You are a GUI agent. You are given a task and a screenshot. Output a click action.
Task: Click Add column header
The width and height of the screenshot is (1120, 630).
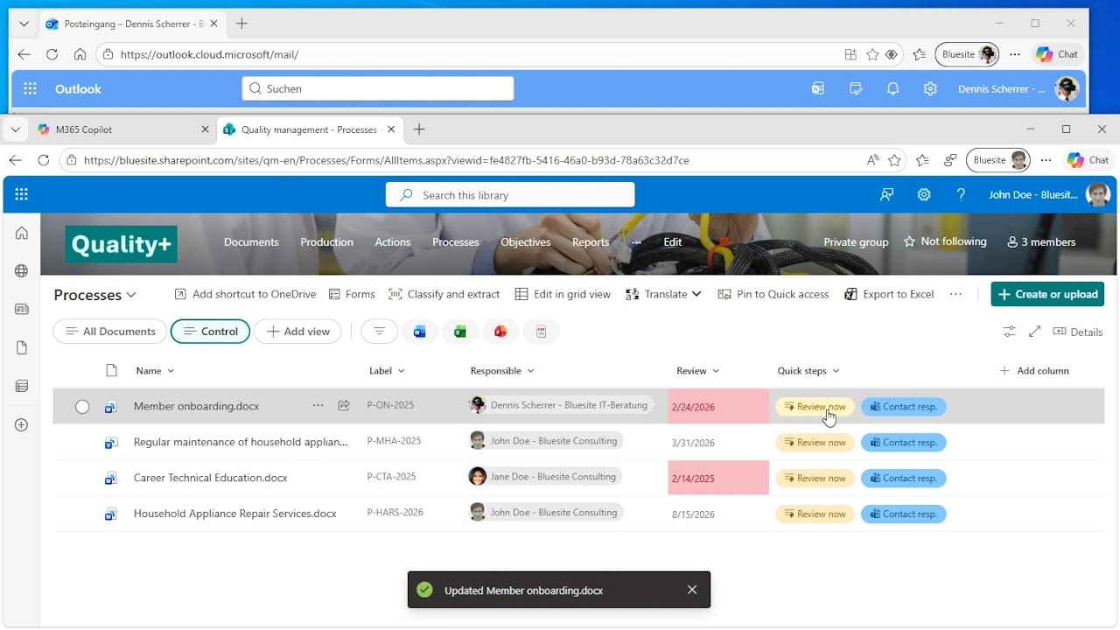click(1034, 371)
